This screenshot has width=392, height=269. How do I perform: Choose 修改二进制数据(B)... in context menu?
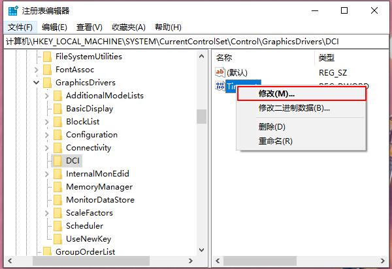coord(301,108)
